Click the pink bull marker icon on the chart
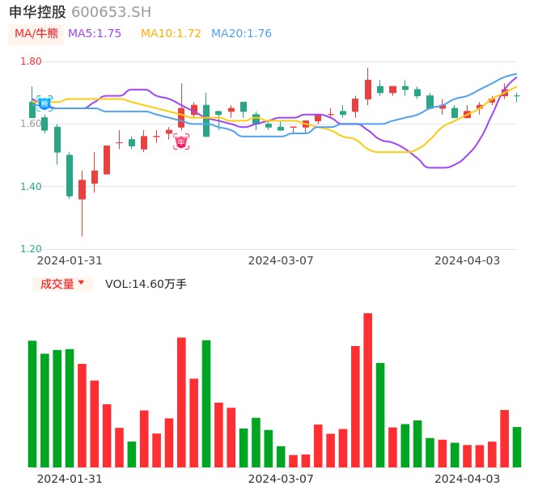The image size is (555, 490). (181, 142)
